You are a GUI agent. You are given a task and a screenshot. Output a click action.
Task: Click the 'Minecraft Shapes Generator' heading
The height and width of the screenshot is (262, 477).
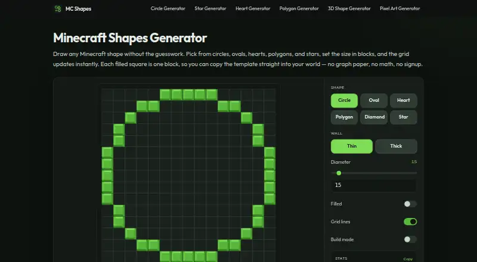[130, 38]
